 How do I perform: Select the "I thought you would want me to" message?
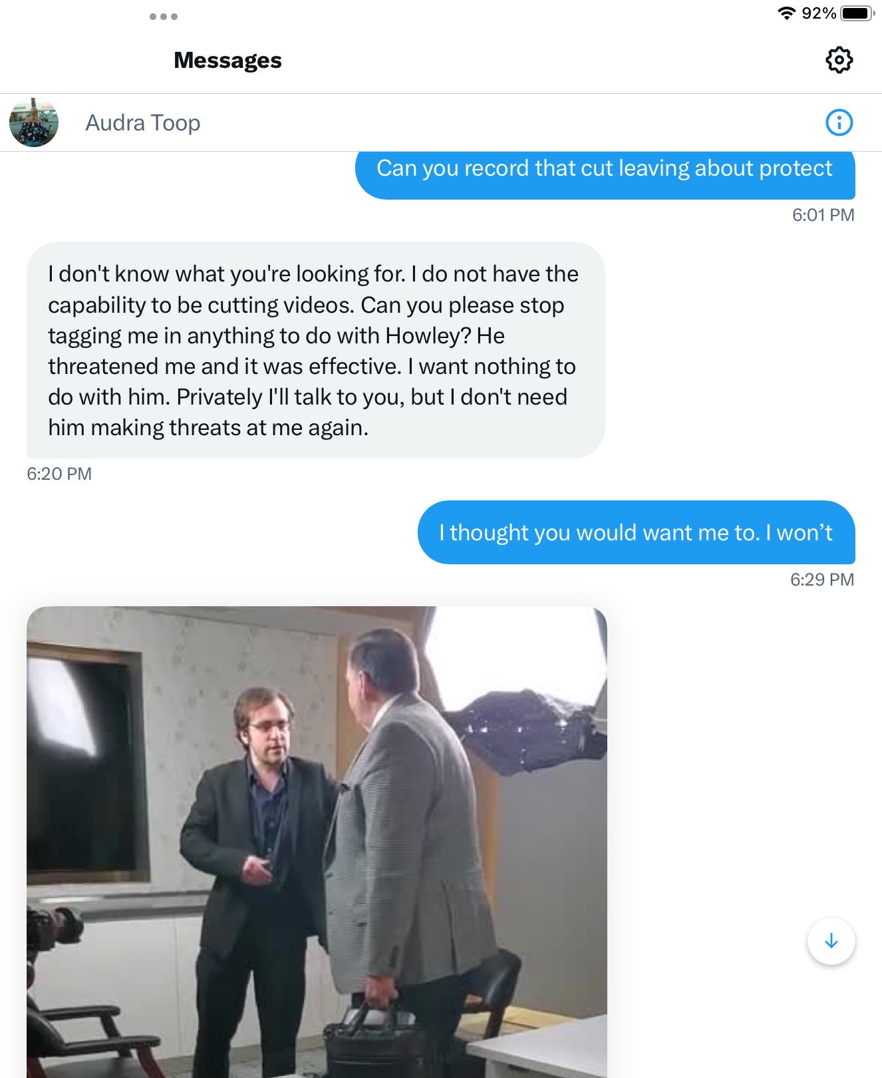[x=636, y=532]
